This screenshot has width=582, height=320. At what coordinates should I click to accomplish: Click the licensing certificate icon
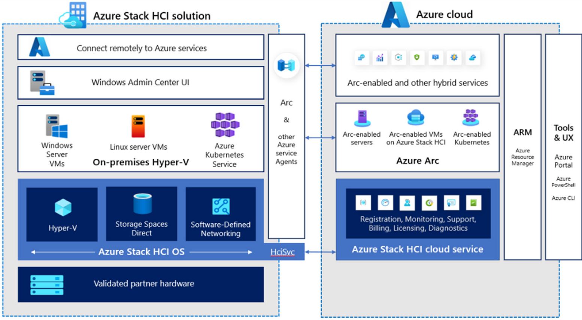[x=451, y=203]
